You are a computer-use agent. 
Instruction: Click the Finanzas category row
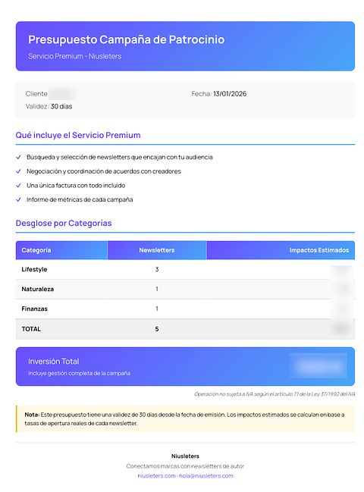click(185, 309)
